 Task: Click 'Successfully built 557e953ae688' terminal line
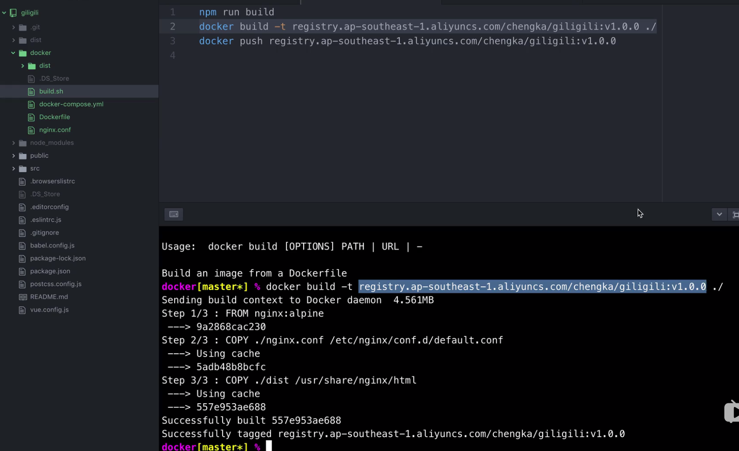click(251, 420)
